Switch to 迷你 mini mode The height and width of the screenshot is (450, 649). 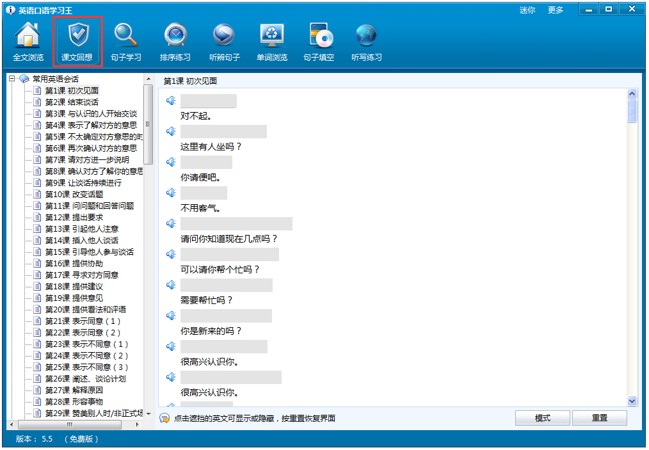click(x=527, y=10)
